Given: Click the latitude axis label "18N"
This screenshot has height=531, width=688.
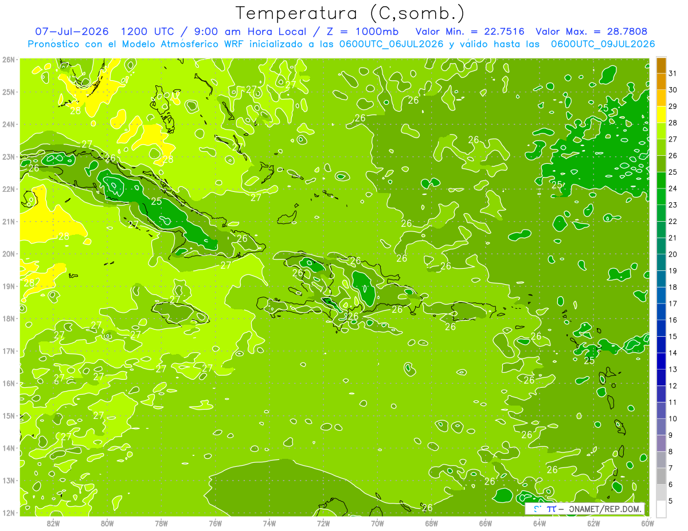Looking at the screenshot, I should click(9, 318).
